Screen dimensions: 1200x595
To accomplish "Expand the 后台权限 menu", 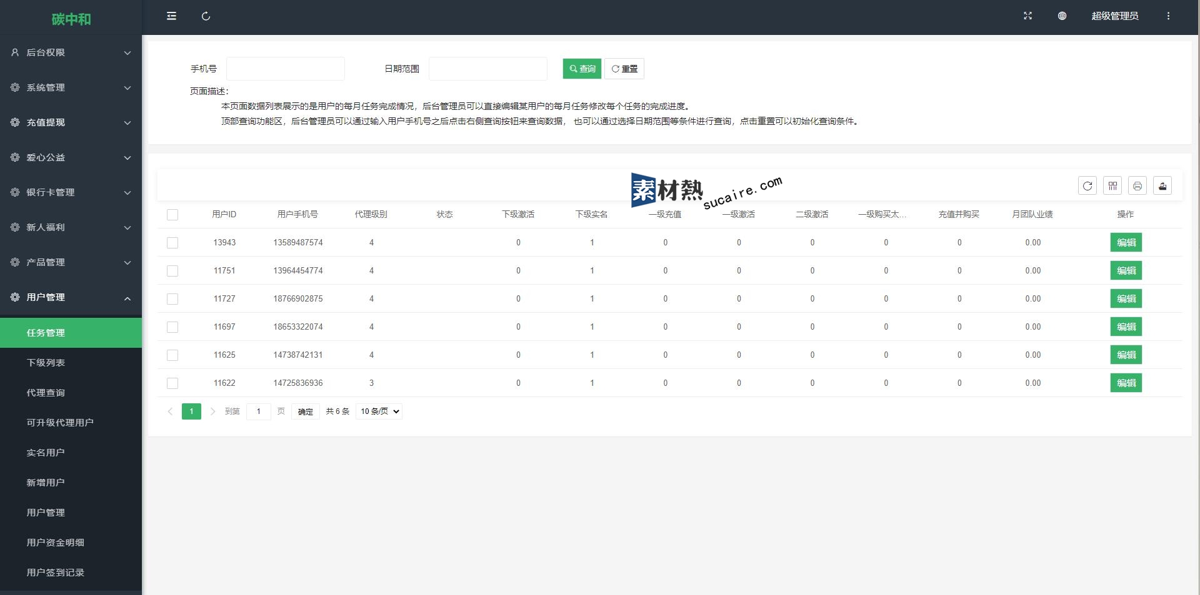I will pyautogui.click(x=71, y=52).
